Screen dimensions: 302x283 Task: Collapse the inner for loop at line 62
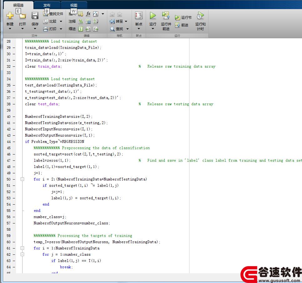(22, 254)
